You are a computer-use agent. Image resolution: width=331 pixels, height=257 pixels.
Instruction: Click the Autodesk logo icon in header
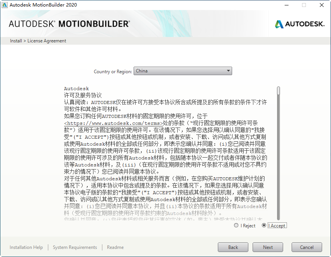point(279,24)
